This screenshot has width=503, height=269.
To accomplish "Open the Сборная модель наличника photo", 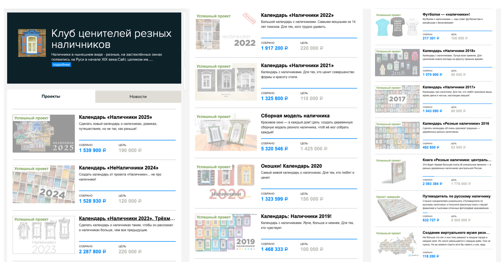I will 226,132.
